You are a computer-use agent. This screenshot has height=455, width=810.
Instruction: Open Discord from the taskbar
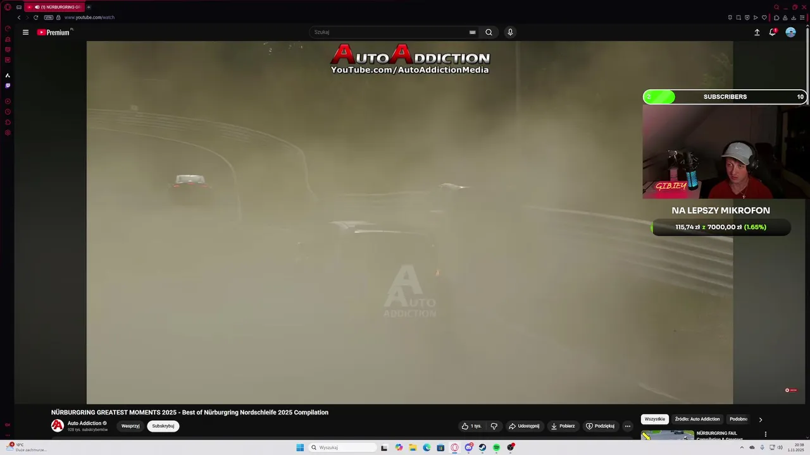point(468,447)
